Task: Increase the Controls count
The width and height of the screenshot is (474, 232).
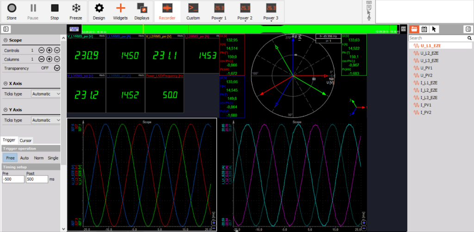Action: coord(49,50)
